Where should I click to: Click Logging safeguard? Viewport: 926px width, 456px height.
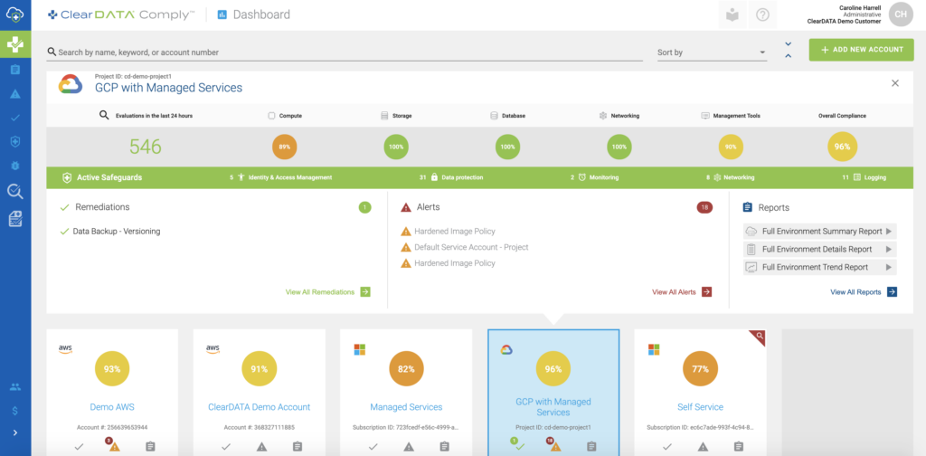(864, 177)
